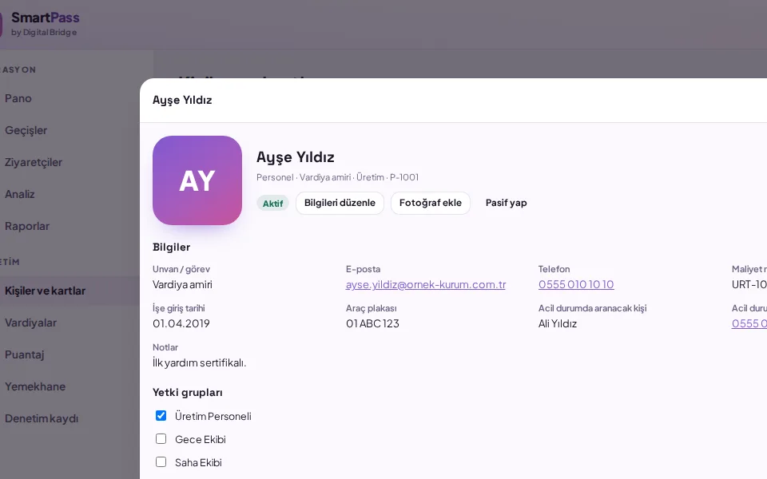Uncheck the Üretim Personeli checkbox

coord(161,415)
